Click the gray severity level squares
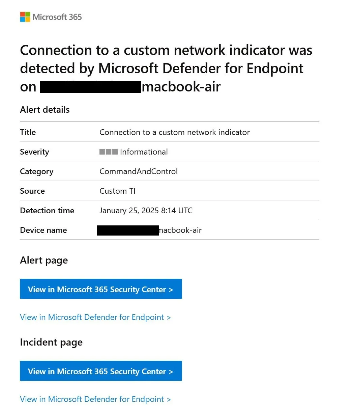Image resolution: width=352 pixels, height=410 pixels. click(x=108, y=152)
